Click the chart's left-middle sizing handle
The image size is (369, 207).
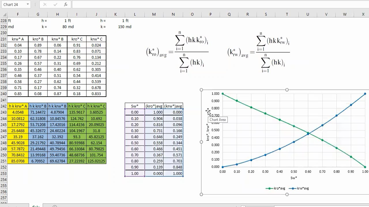(x=202, y=142)
